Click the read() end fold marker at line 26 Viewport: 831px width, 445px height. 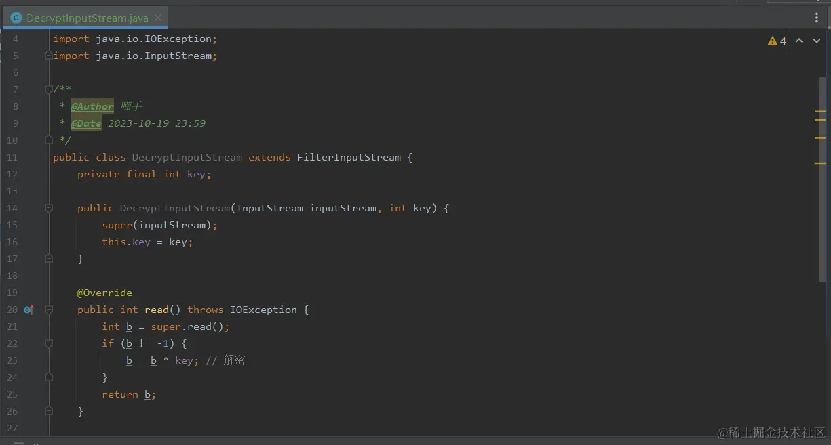click(x=49, y=411)
